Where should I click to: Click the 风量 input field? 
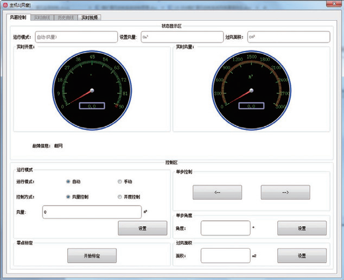click(x=91, y=212)
